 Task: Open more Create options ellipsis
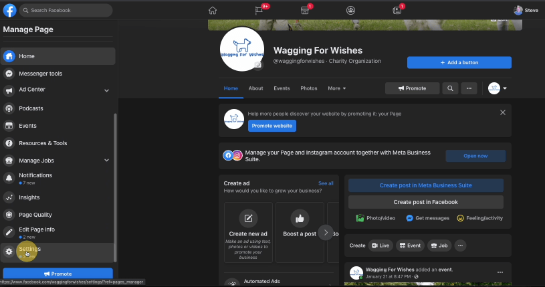pos(460,246)
